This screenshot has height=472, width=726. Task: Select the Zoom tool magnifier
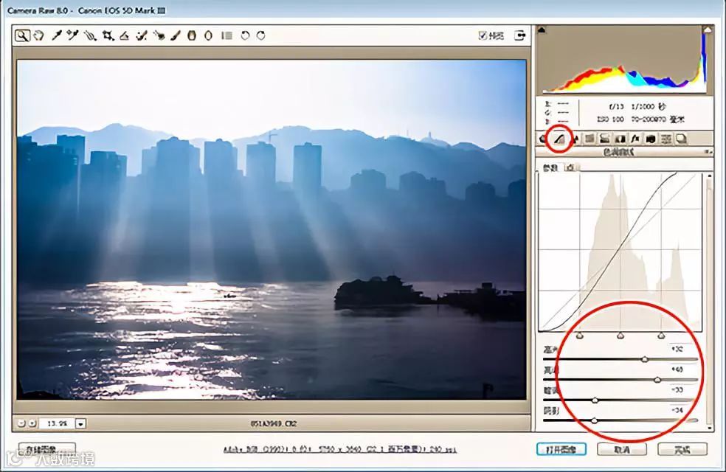tap(21, 35)
